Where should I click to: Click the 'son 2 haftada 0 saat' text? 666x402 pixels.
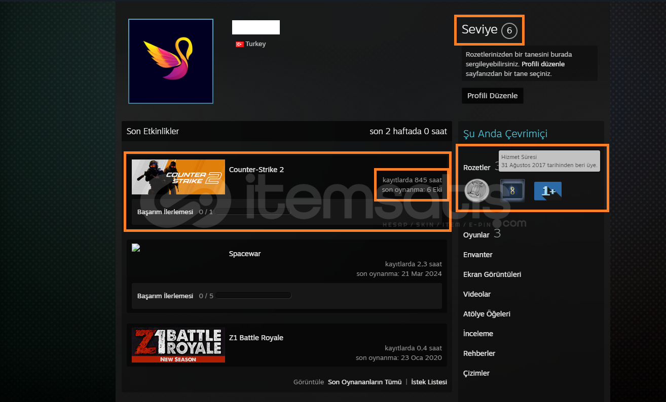tap(409, 131)
